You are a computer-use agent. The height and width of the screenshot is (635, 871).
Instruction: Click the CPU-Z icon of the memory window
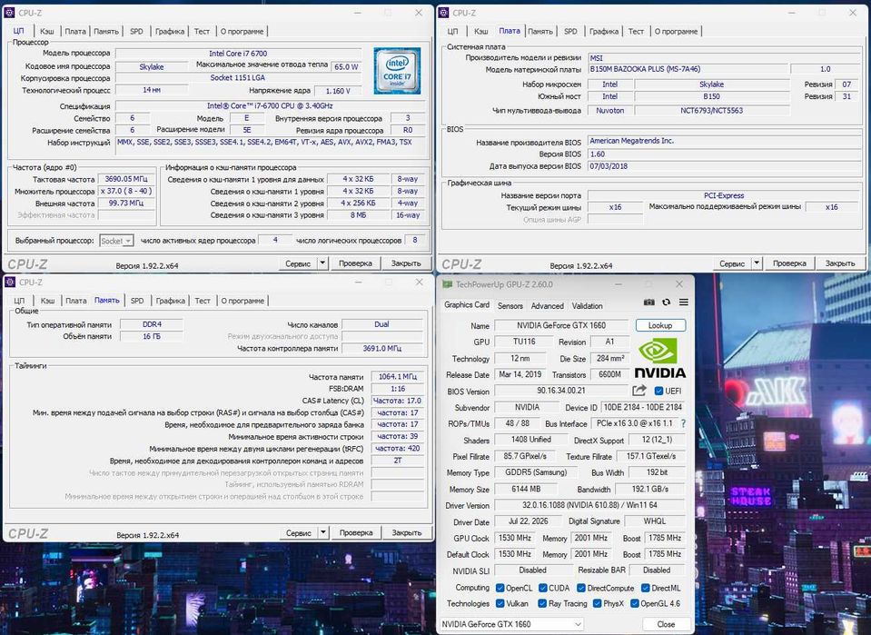(9, 283)
